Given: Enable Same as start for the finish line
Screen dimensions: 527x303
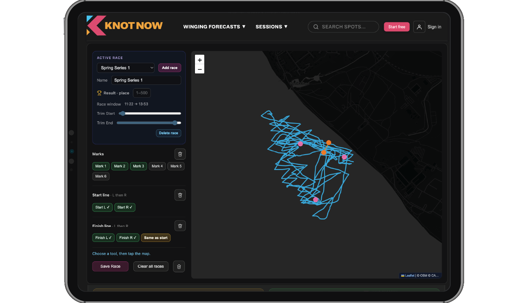Looking at the screenshot, I should (x=155, y=237).
